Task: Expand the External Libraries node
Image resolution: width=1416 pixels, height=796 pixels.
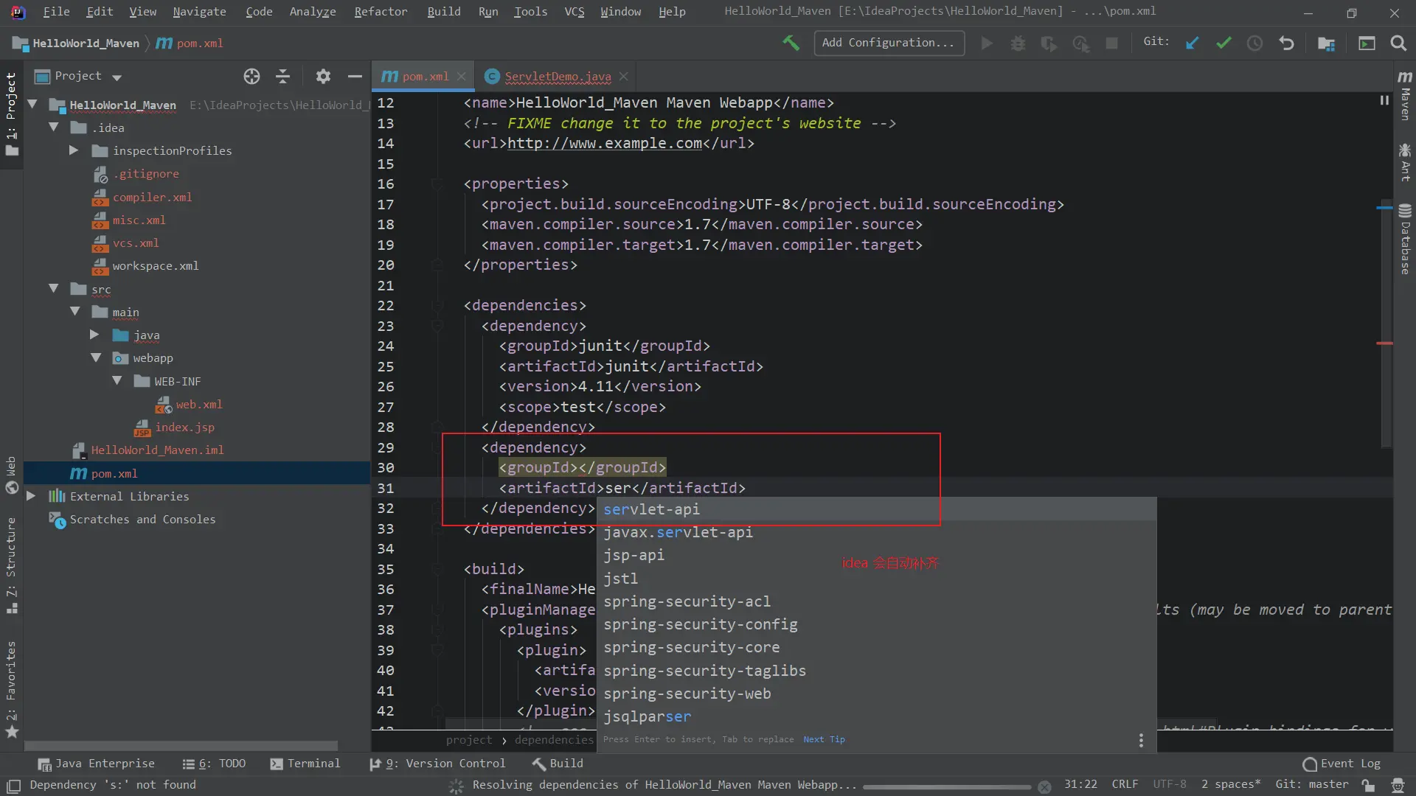Action: 31,496
